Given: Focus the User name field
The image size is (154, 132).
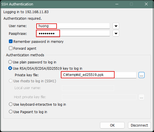Looking at the screenshot, I should [73, 26].
